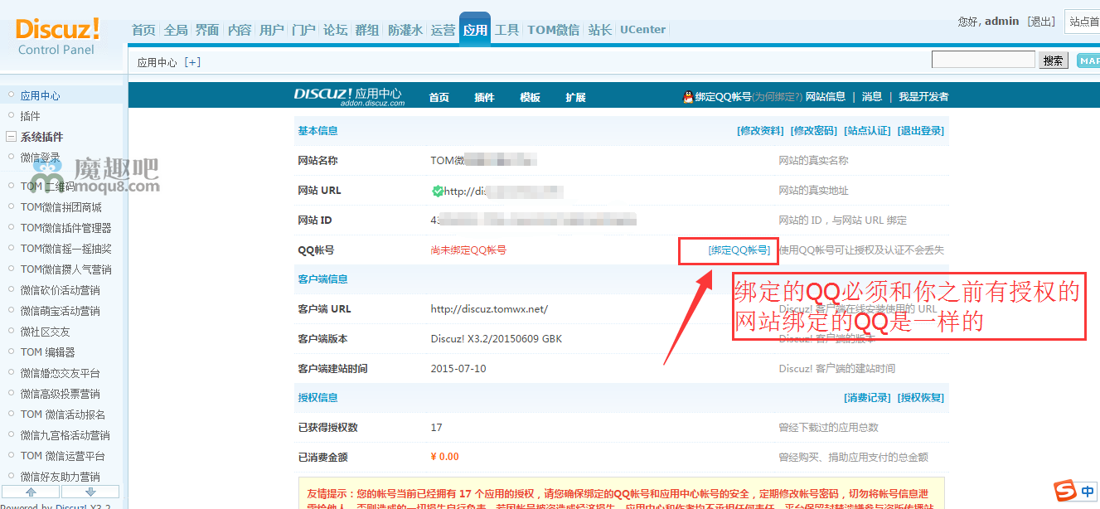Open TOM微信拼团商城 in the sidebar
Image resolution: width=1100 pixels, height=509 pixels.
(x=61, y=207)
